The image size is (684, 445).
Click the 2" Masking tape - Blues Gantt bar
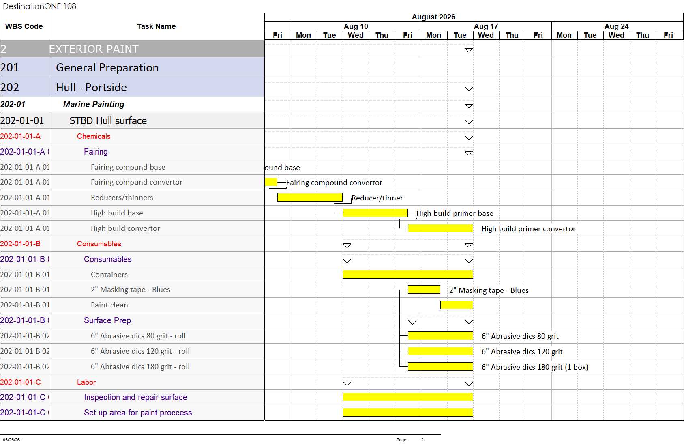pos(424,290)
